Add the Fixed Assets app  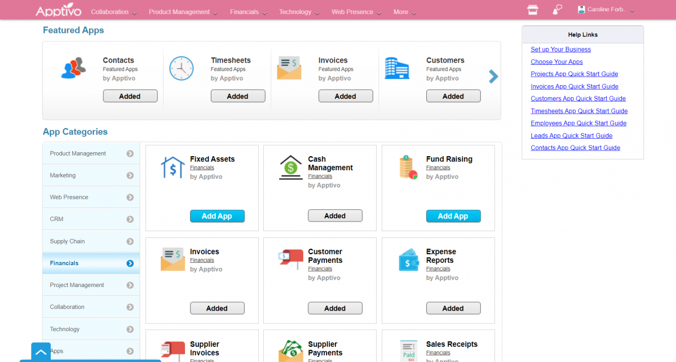[x=217, y=216]
